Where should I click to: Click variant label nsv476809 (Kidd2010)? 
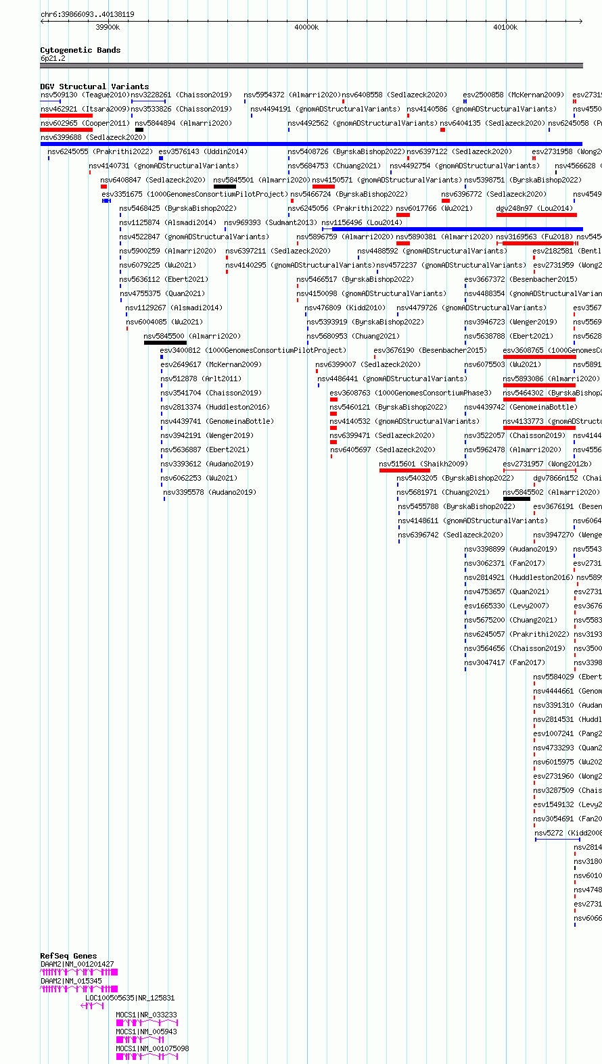click(345, 308)
